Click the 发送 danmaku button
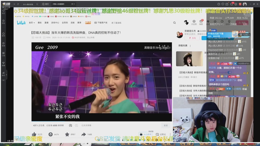Viewport: 260px width, 146px height. (x=166, y=126)
